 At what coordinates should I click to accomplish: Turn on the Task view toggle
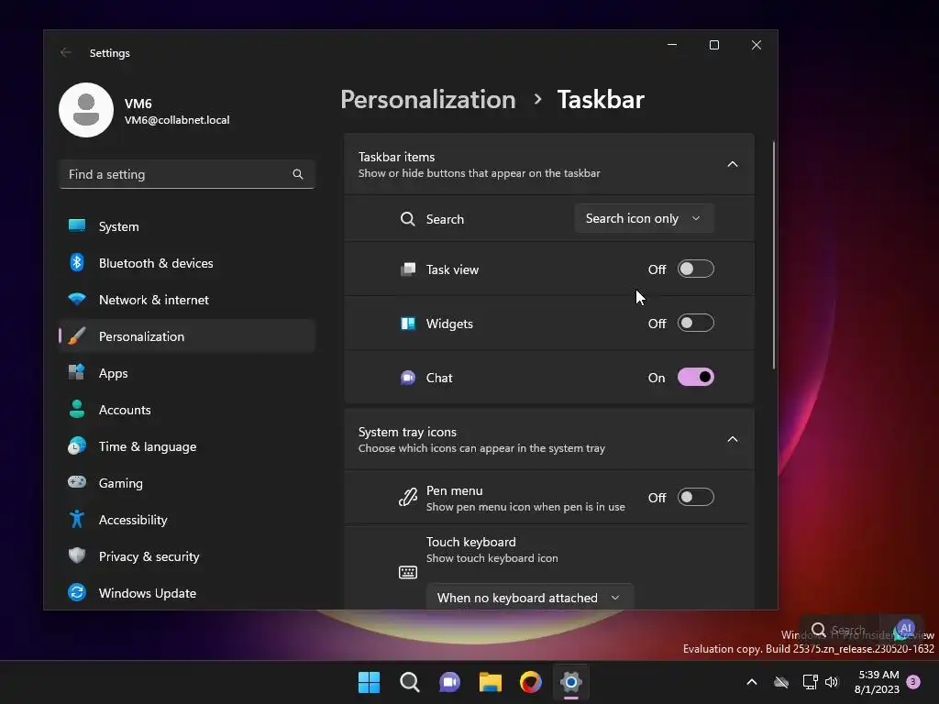[x=695, y=269]
